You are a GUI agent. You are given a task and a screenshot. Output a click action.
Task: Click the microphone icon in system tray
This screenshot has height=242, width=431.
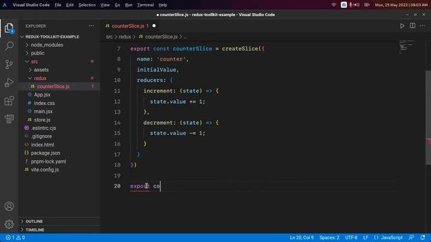(351, 5)
